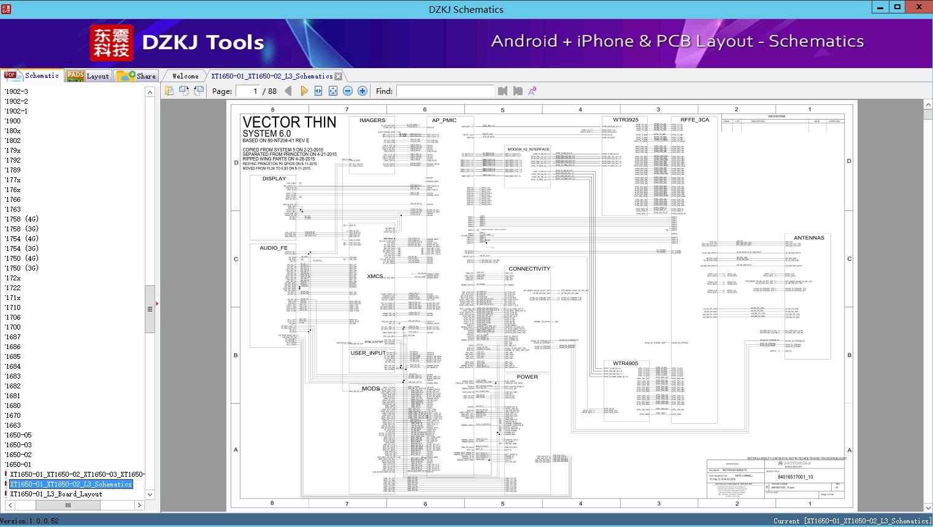Viewport: 933px width, 527px height.
Task: Find next match icon
Action: tap(518, 91)
